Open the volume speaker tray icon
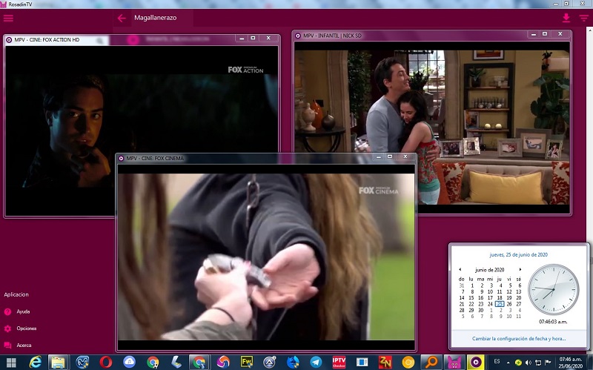 pos(529,363)
